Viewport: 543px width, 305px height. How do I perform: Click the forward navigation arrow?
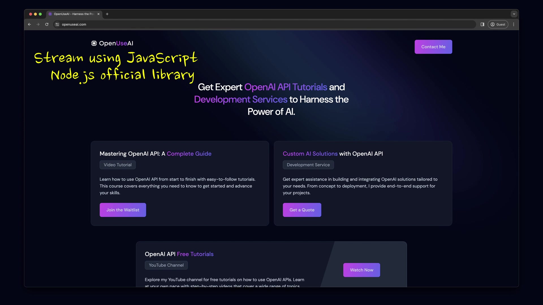coord(38,24)
